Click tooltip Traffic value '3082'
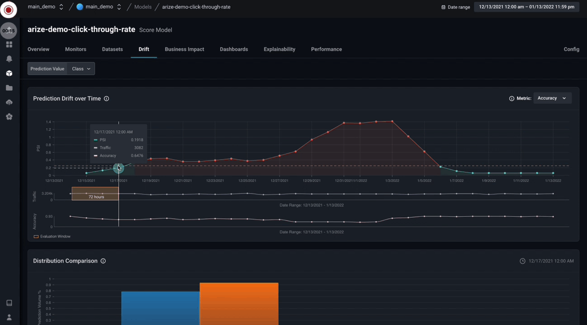 [x=139, y=148]
